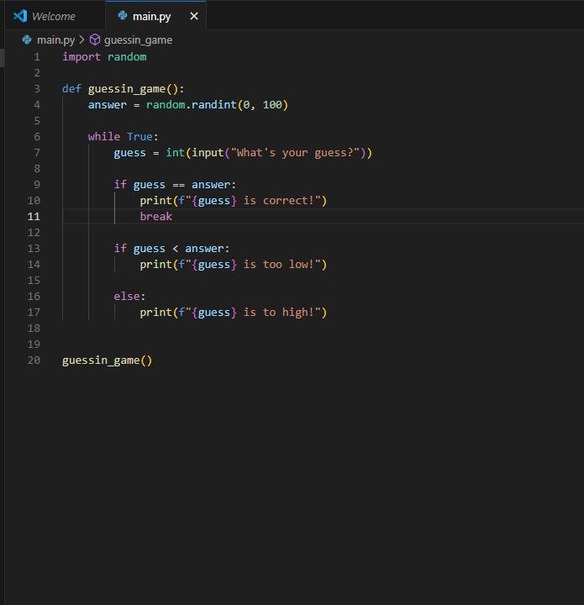Select line number 3 in the gutter

pos(37,88)
